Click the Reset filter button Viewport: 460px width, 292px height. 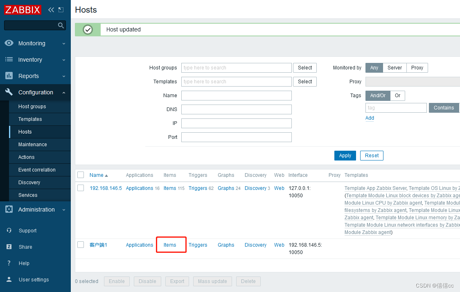click(372, 156)
